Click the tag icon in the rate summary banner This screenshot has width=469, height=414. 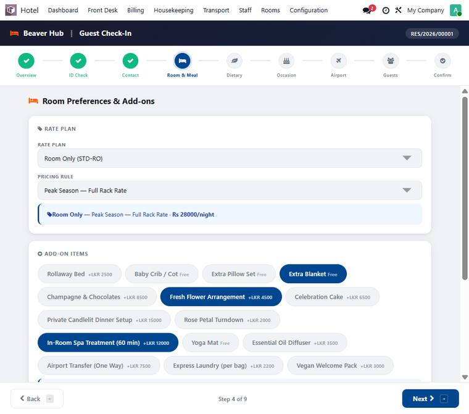click(x=49, y=215)
